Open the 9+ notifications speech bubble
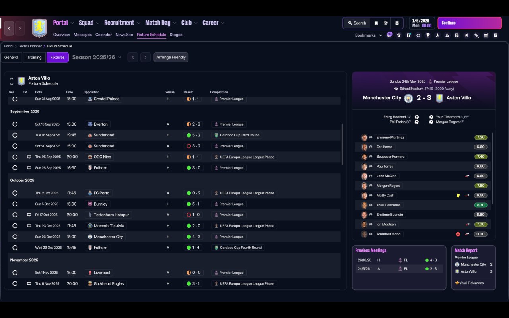Viewport: 509px width, 318px height. click(390, 35)
